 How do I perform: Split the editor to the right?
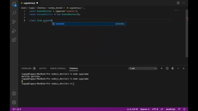pos(178,3)
